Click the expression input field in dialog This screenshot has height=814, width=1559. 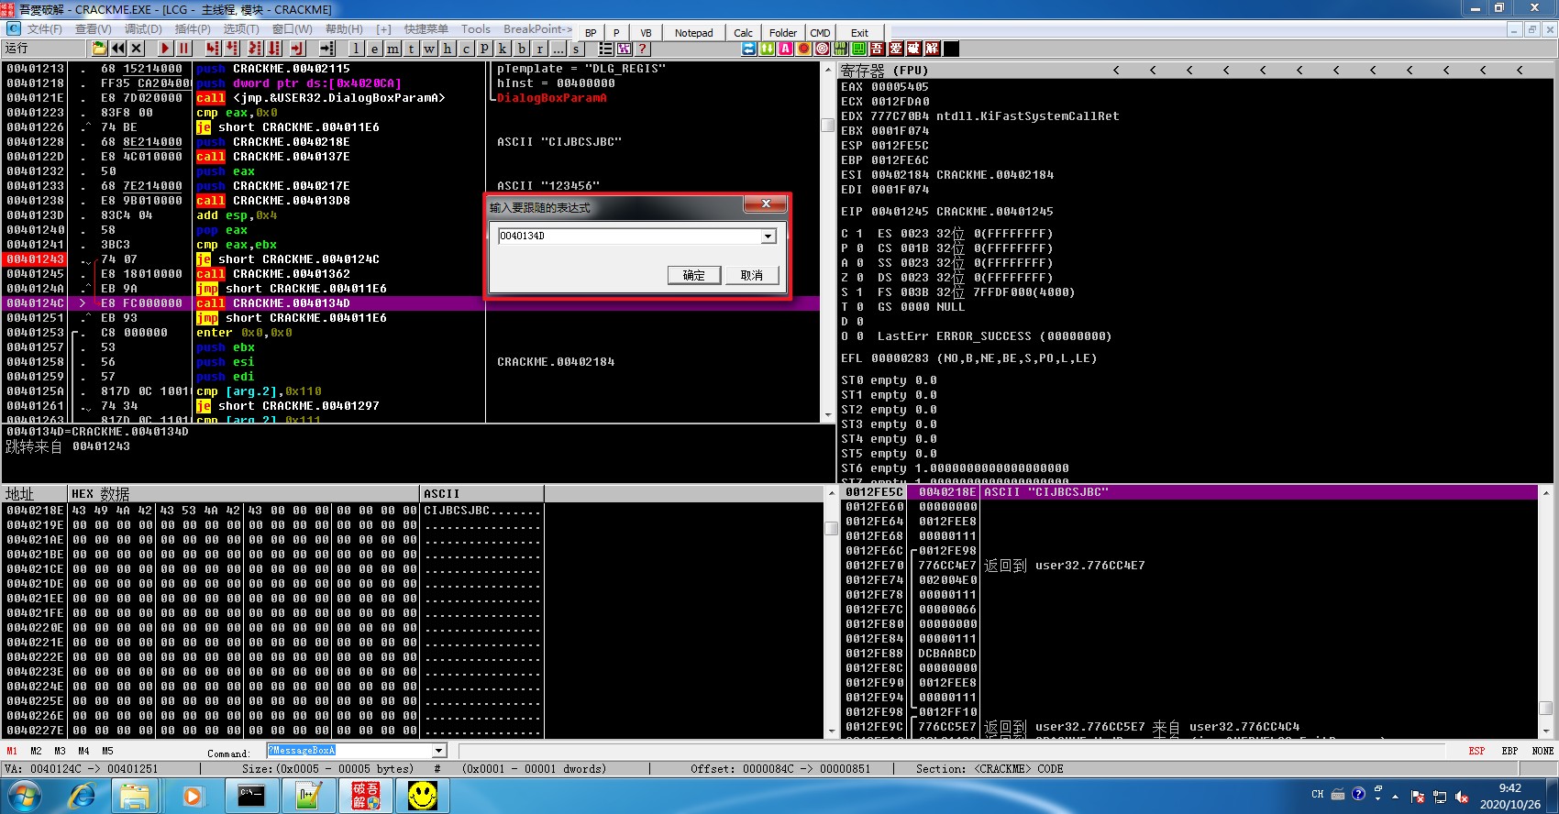click(630, 236)
